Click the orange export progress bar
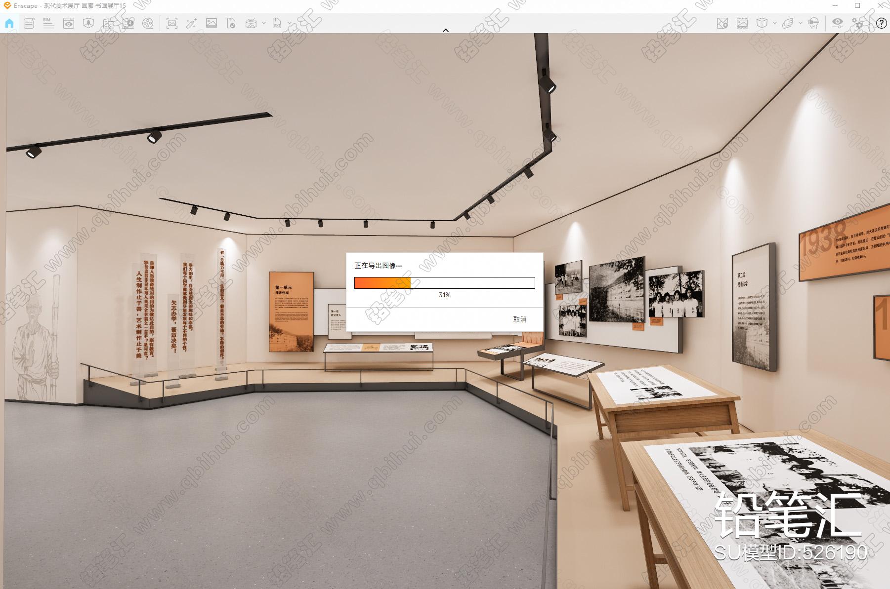The height and width of the screenshot is (589, 890). tap(445, 283)
